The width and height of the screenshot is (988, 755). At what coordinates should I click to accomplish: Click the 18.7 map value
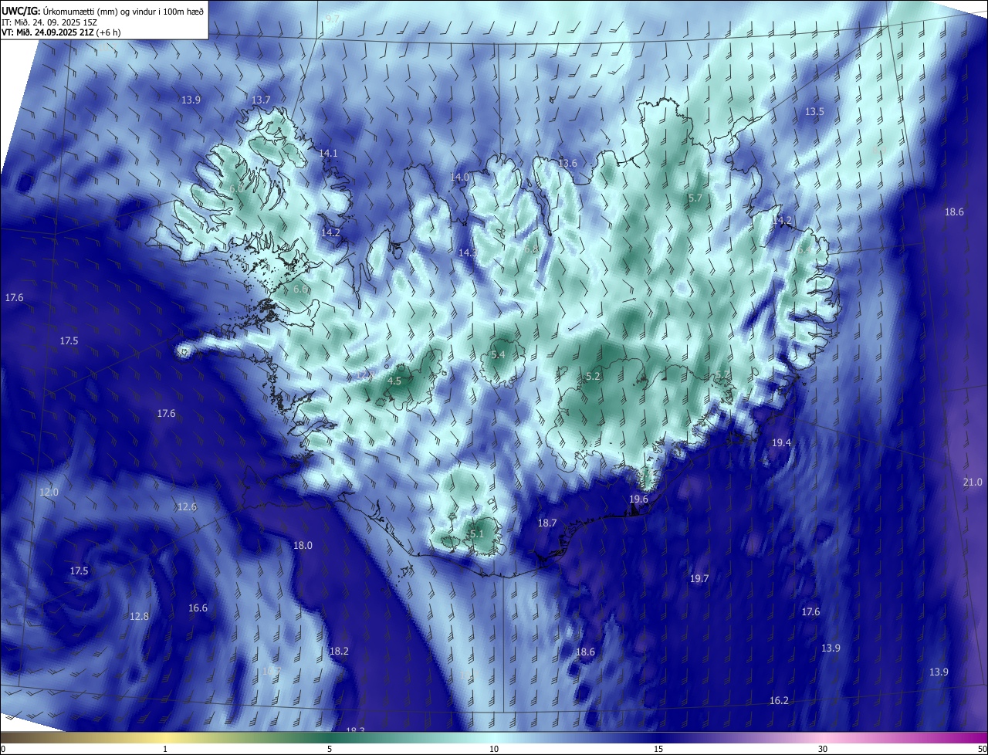pyautogui.click(x=546, y=523)
